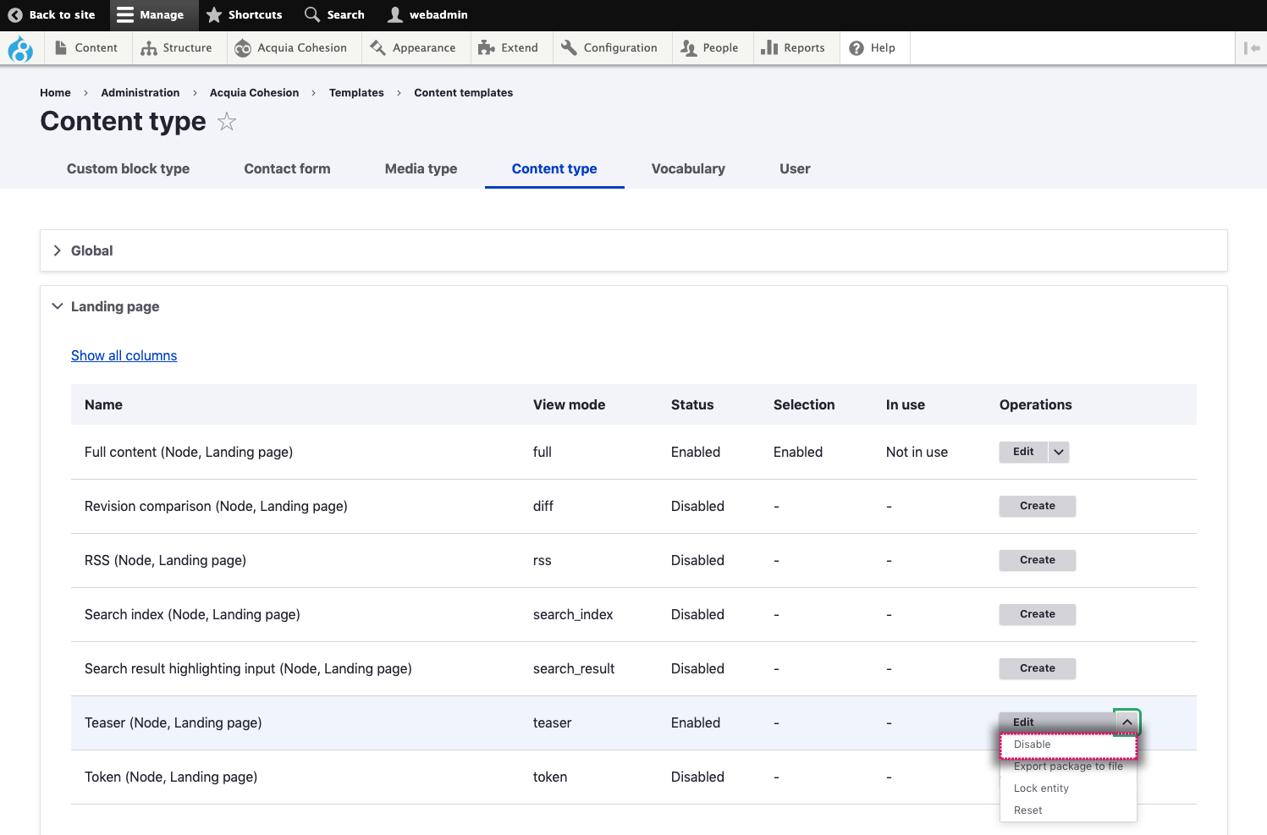Go to Templates breadcrumb

point(356,93)
